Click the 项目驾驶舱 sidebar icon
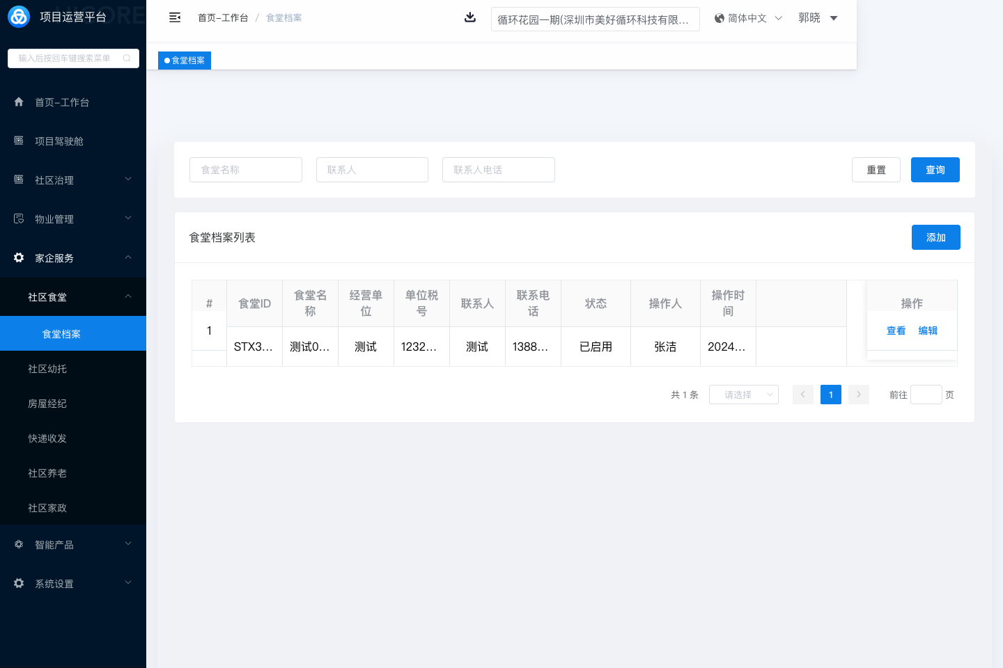 click(x=19, y=141)
